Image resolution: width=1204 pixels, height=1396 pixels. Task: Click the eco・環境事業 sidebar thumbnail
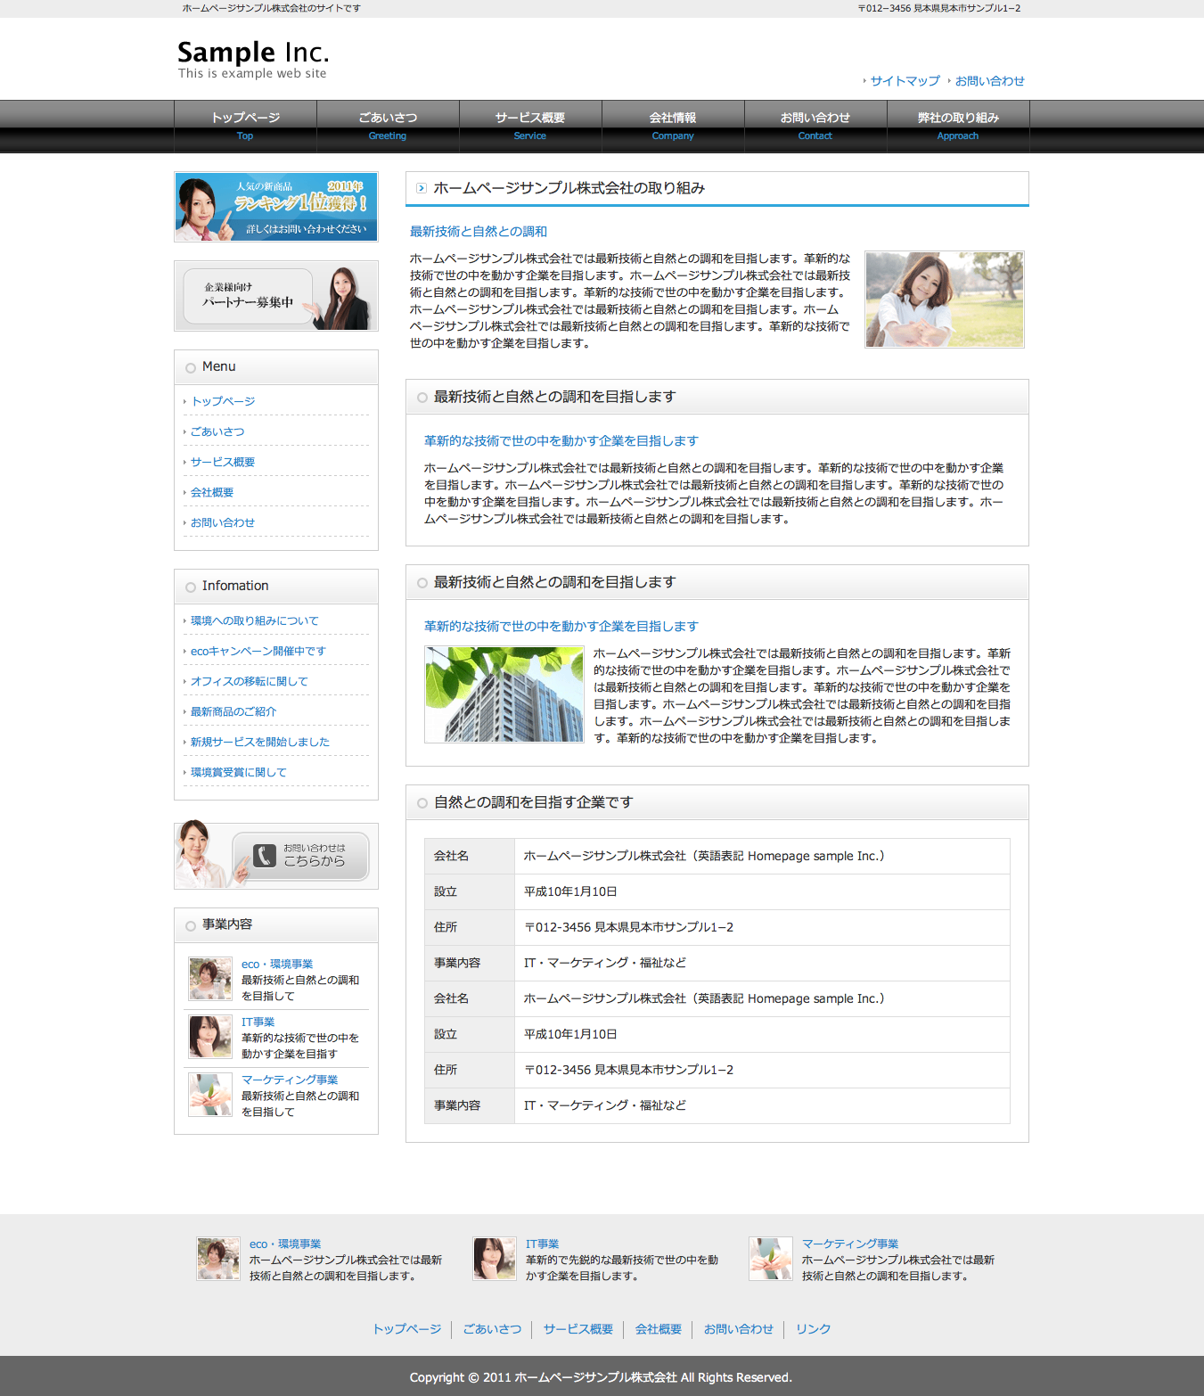210,979
